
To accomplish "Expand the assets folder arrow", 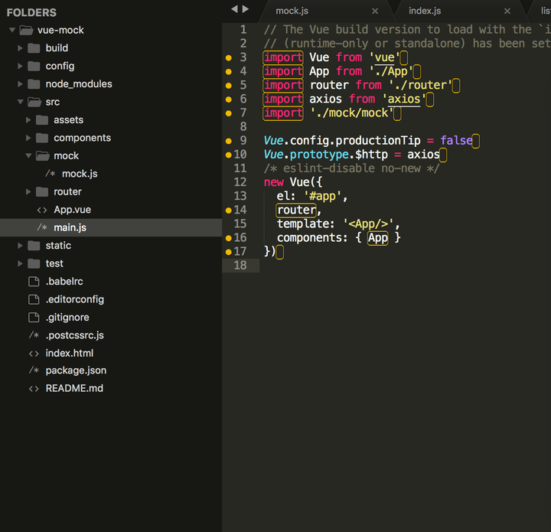I will [x=28, y=120].
